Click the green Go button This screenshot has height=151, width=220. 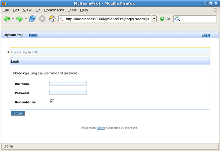(x=165, y=19)
